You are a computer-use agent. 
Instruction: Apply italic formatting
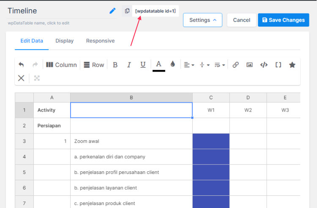129,65
